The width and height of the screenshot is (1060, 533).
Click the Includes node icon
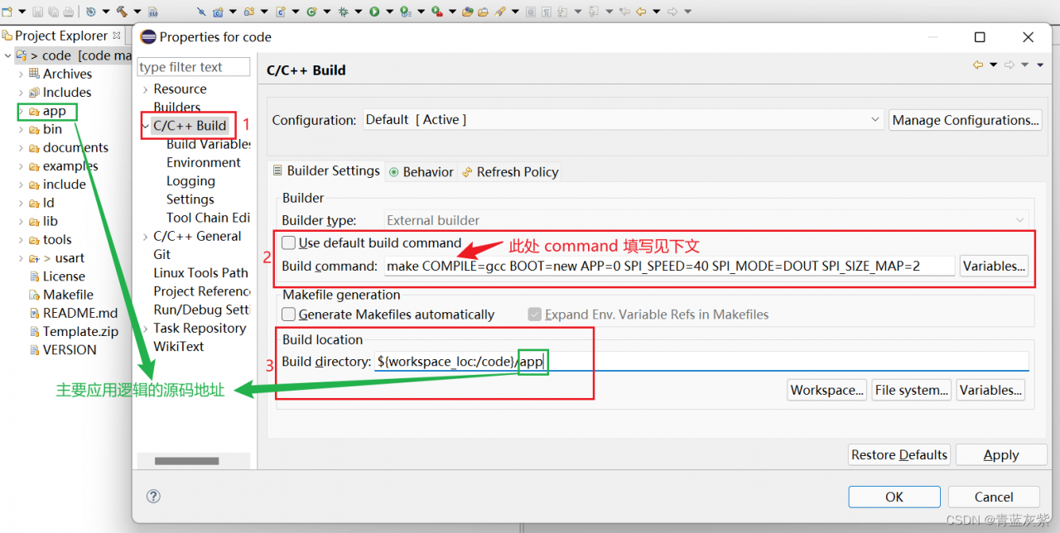34,92
